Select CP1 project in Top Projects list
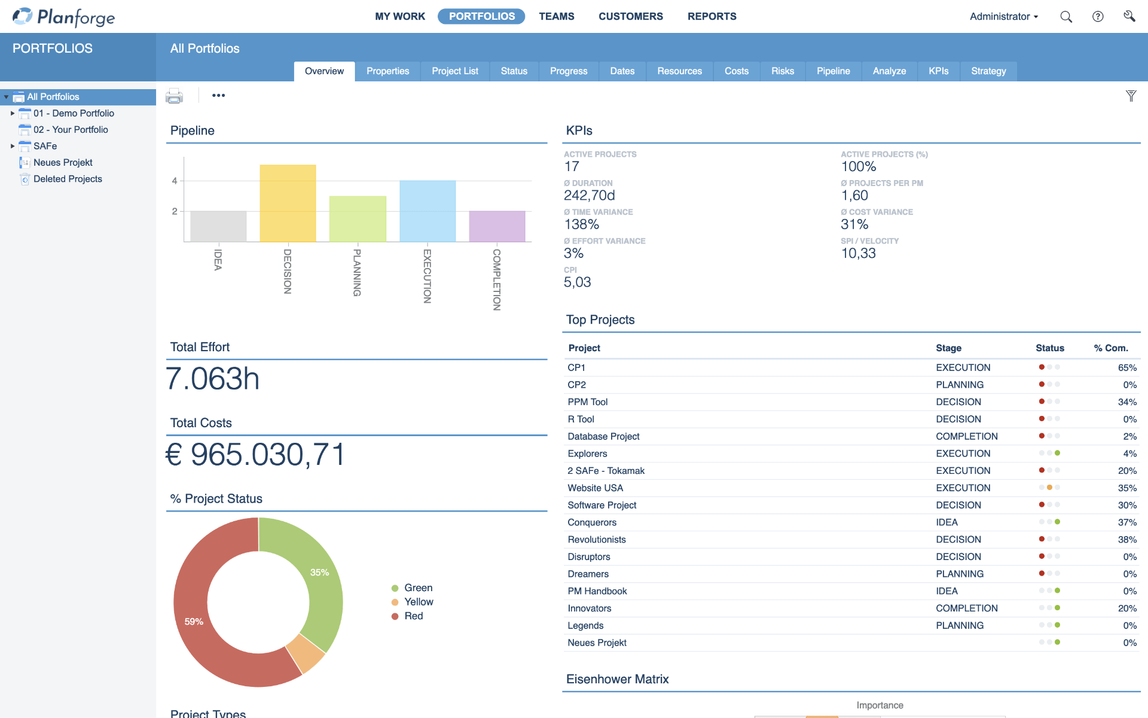 click(x=577, y=366)
